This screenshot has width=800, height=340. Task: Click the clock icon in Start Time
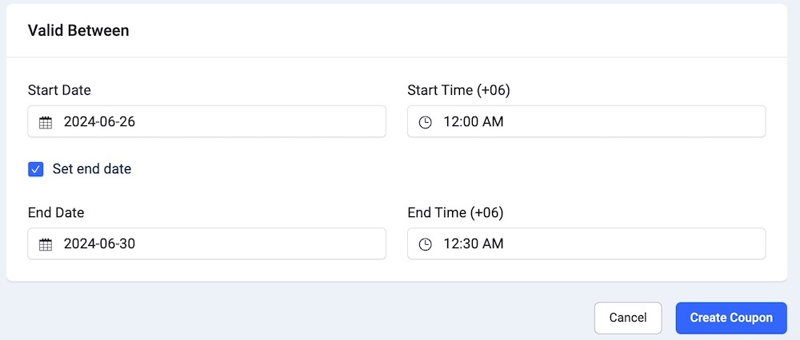pyautogui.click(x=426, y=122)
